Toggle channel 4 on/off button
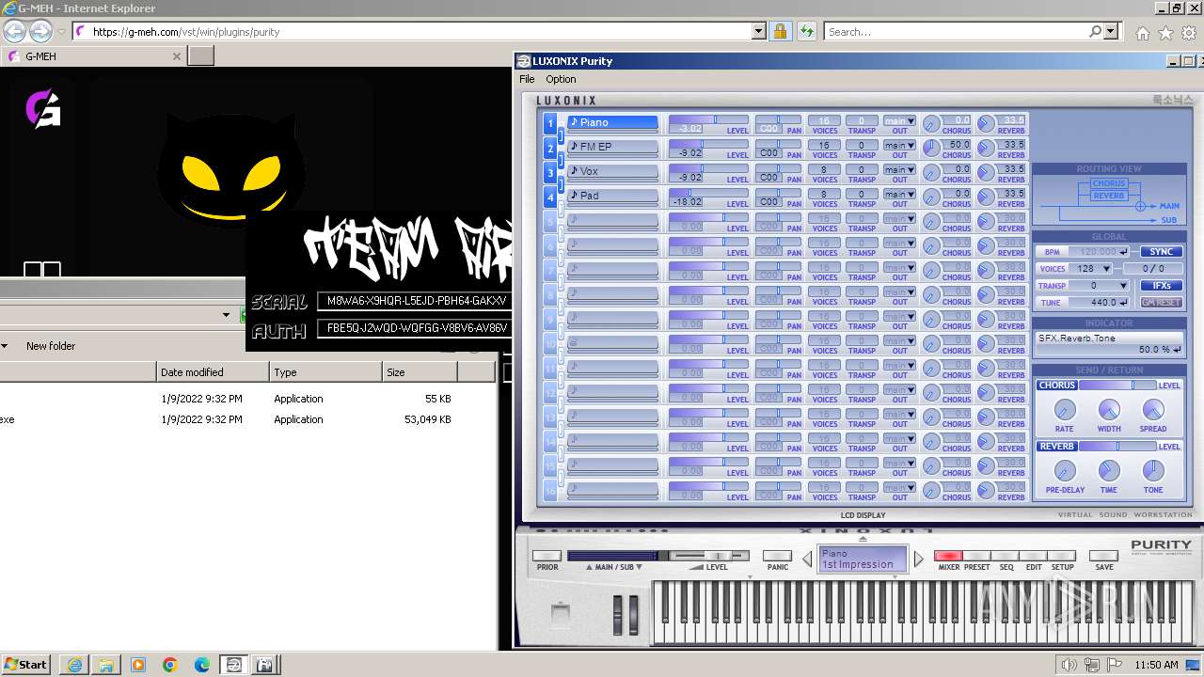The image size is (1204, 677). [550, 197]
